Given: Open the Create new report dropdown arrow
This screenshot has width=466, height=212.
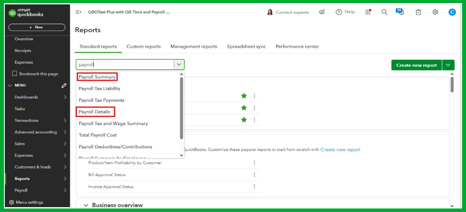Looking at the screenshot, I should click(x=448, y=65).
